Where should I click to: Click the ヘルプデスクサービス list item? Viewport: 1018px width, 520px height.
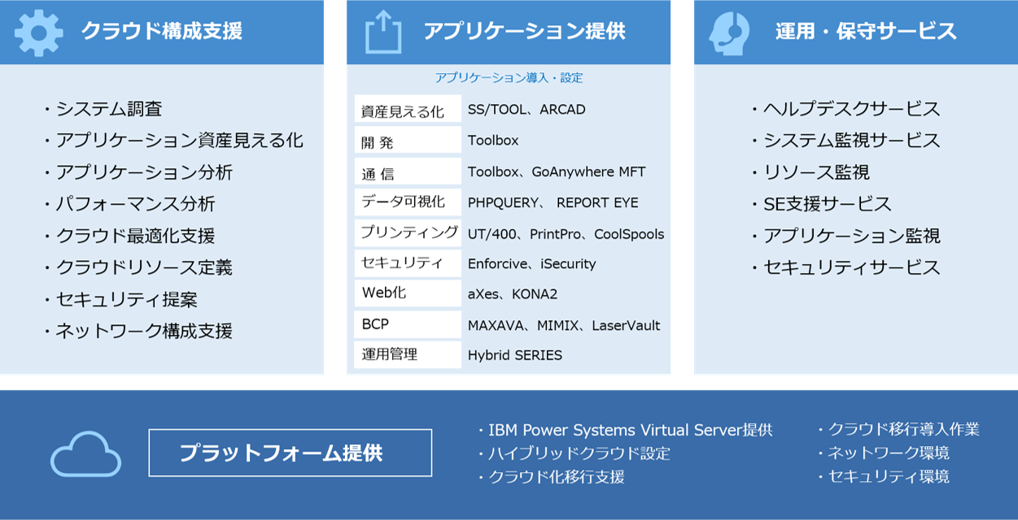pos(845,109)
